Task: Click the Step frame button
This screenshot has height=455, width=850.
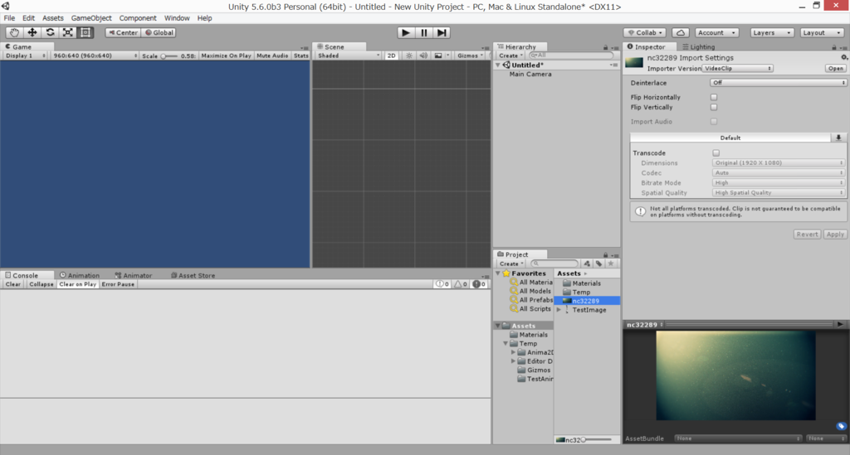Action: pyautogui.click(x=442, y=32)
